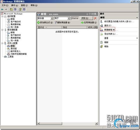Screen dimensions: 140x130
Task: Sort by 收件人类型 column header
Action: click(93, 27)
